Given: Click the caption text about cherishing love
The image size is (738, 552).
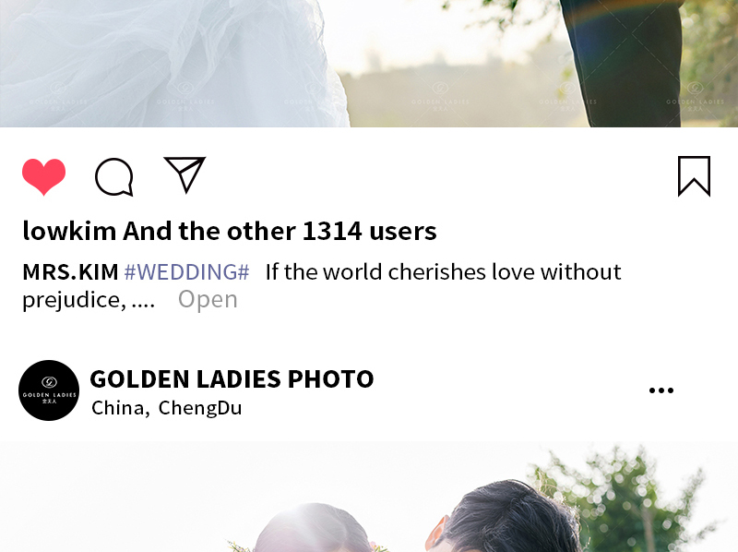Looking at the screenshot, I should [444, 271].
